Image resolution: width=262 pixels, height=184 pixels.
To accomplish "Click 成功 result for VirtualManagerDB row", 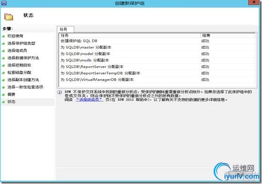I will [205, 80].
